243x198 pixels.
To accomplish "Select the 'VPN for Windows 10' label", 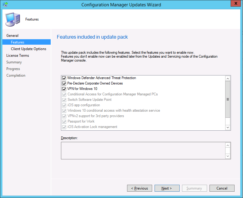I will tap(82, 89).
